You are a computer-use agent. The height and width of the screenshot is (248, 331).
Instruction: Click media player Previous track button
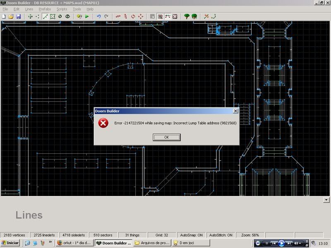273,243
